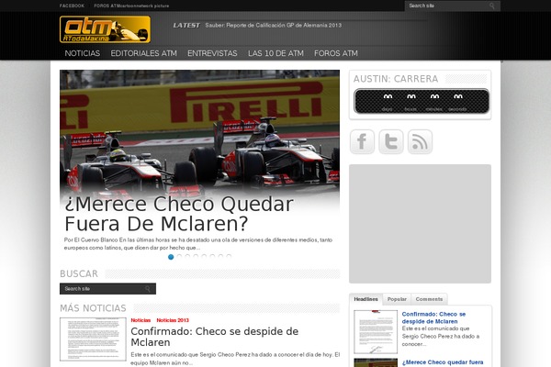Switch to the Headlines tab
The height and width of the screenshot is (367, 551).
click(365, 299)
